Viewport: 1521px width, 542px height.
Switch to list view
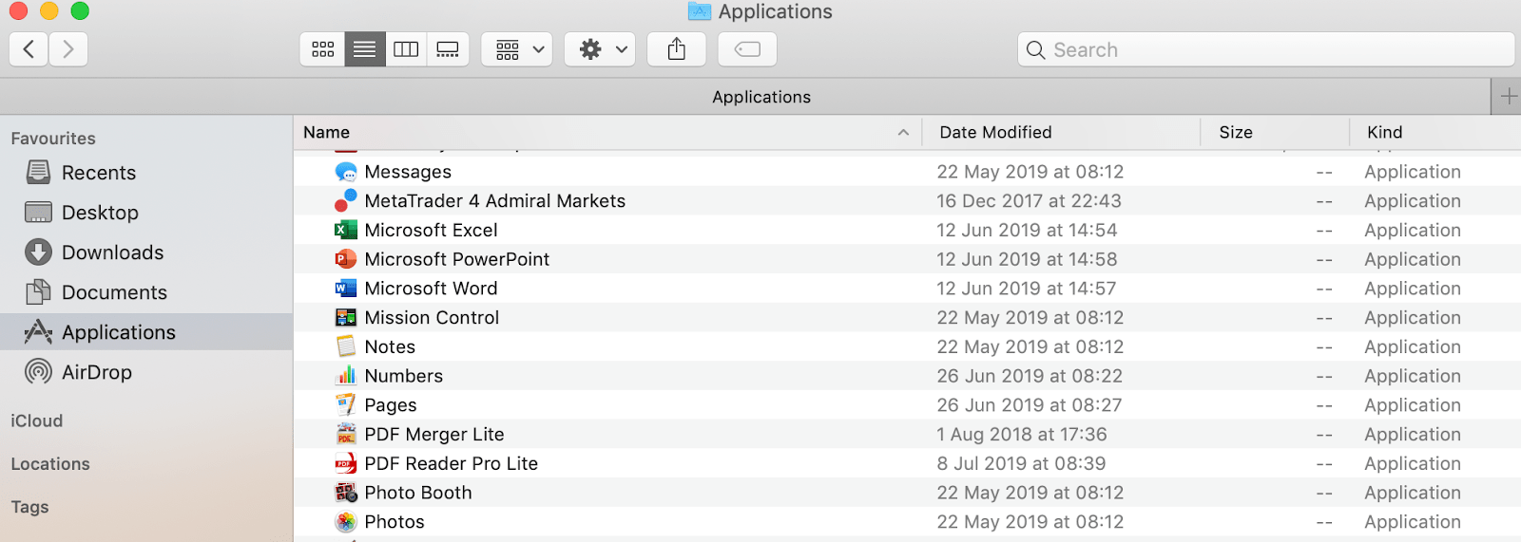365,49
